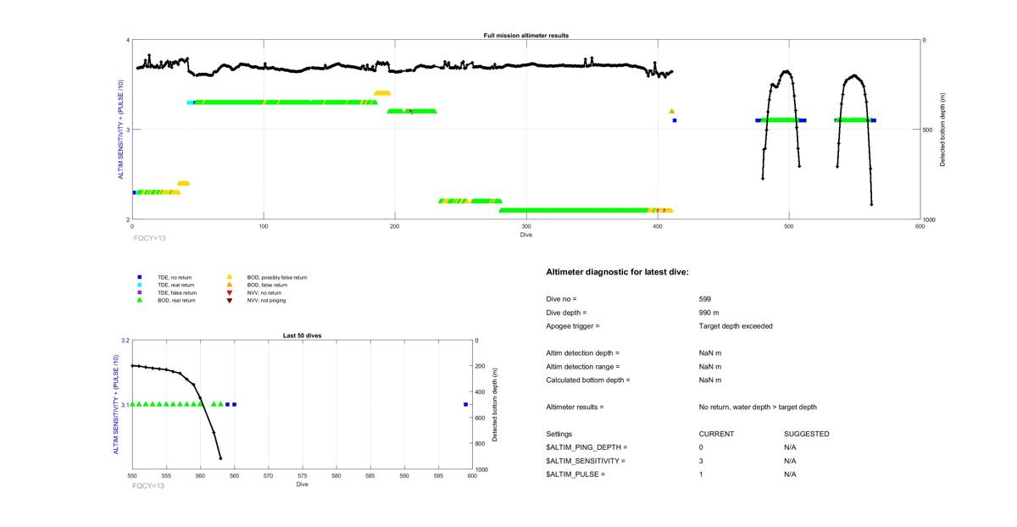1017x527 pixels.
Task: Click the dive number value 599
Action: tap(705, 299)
